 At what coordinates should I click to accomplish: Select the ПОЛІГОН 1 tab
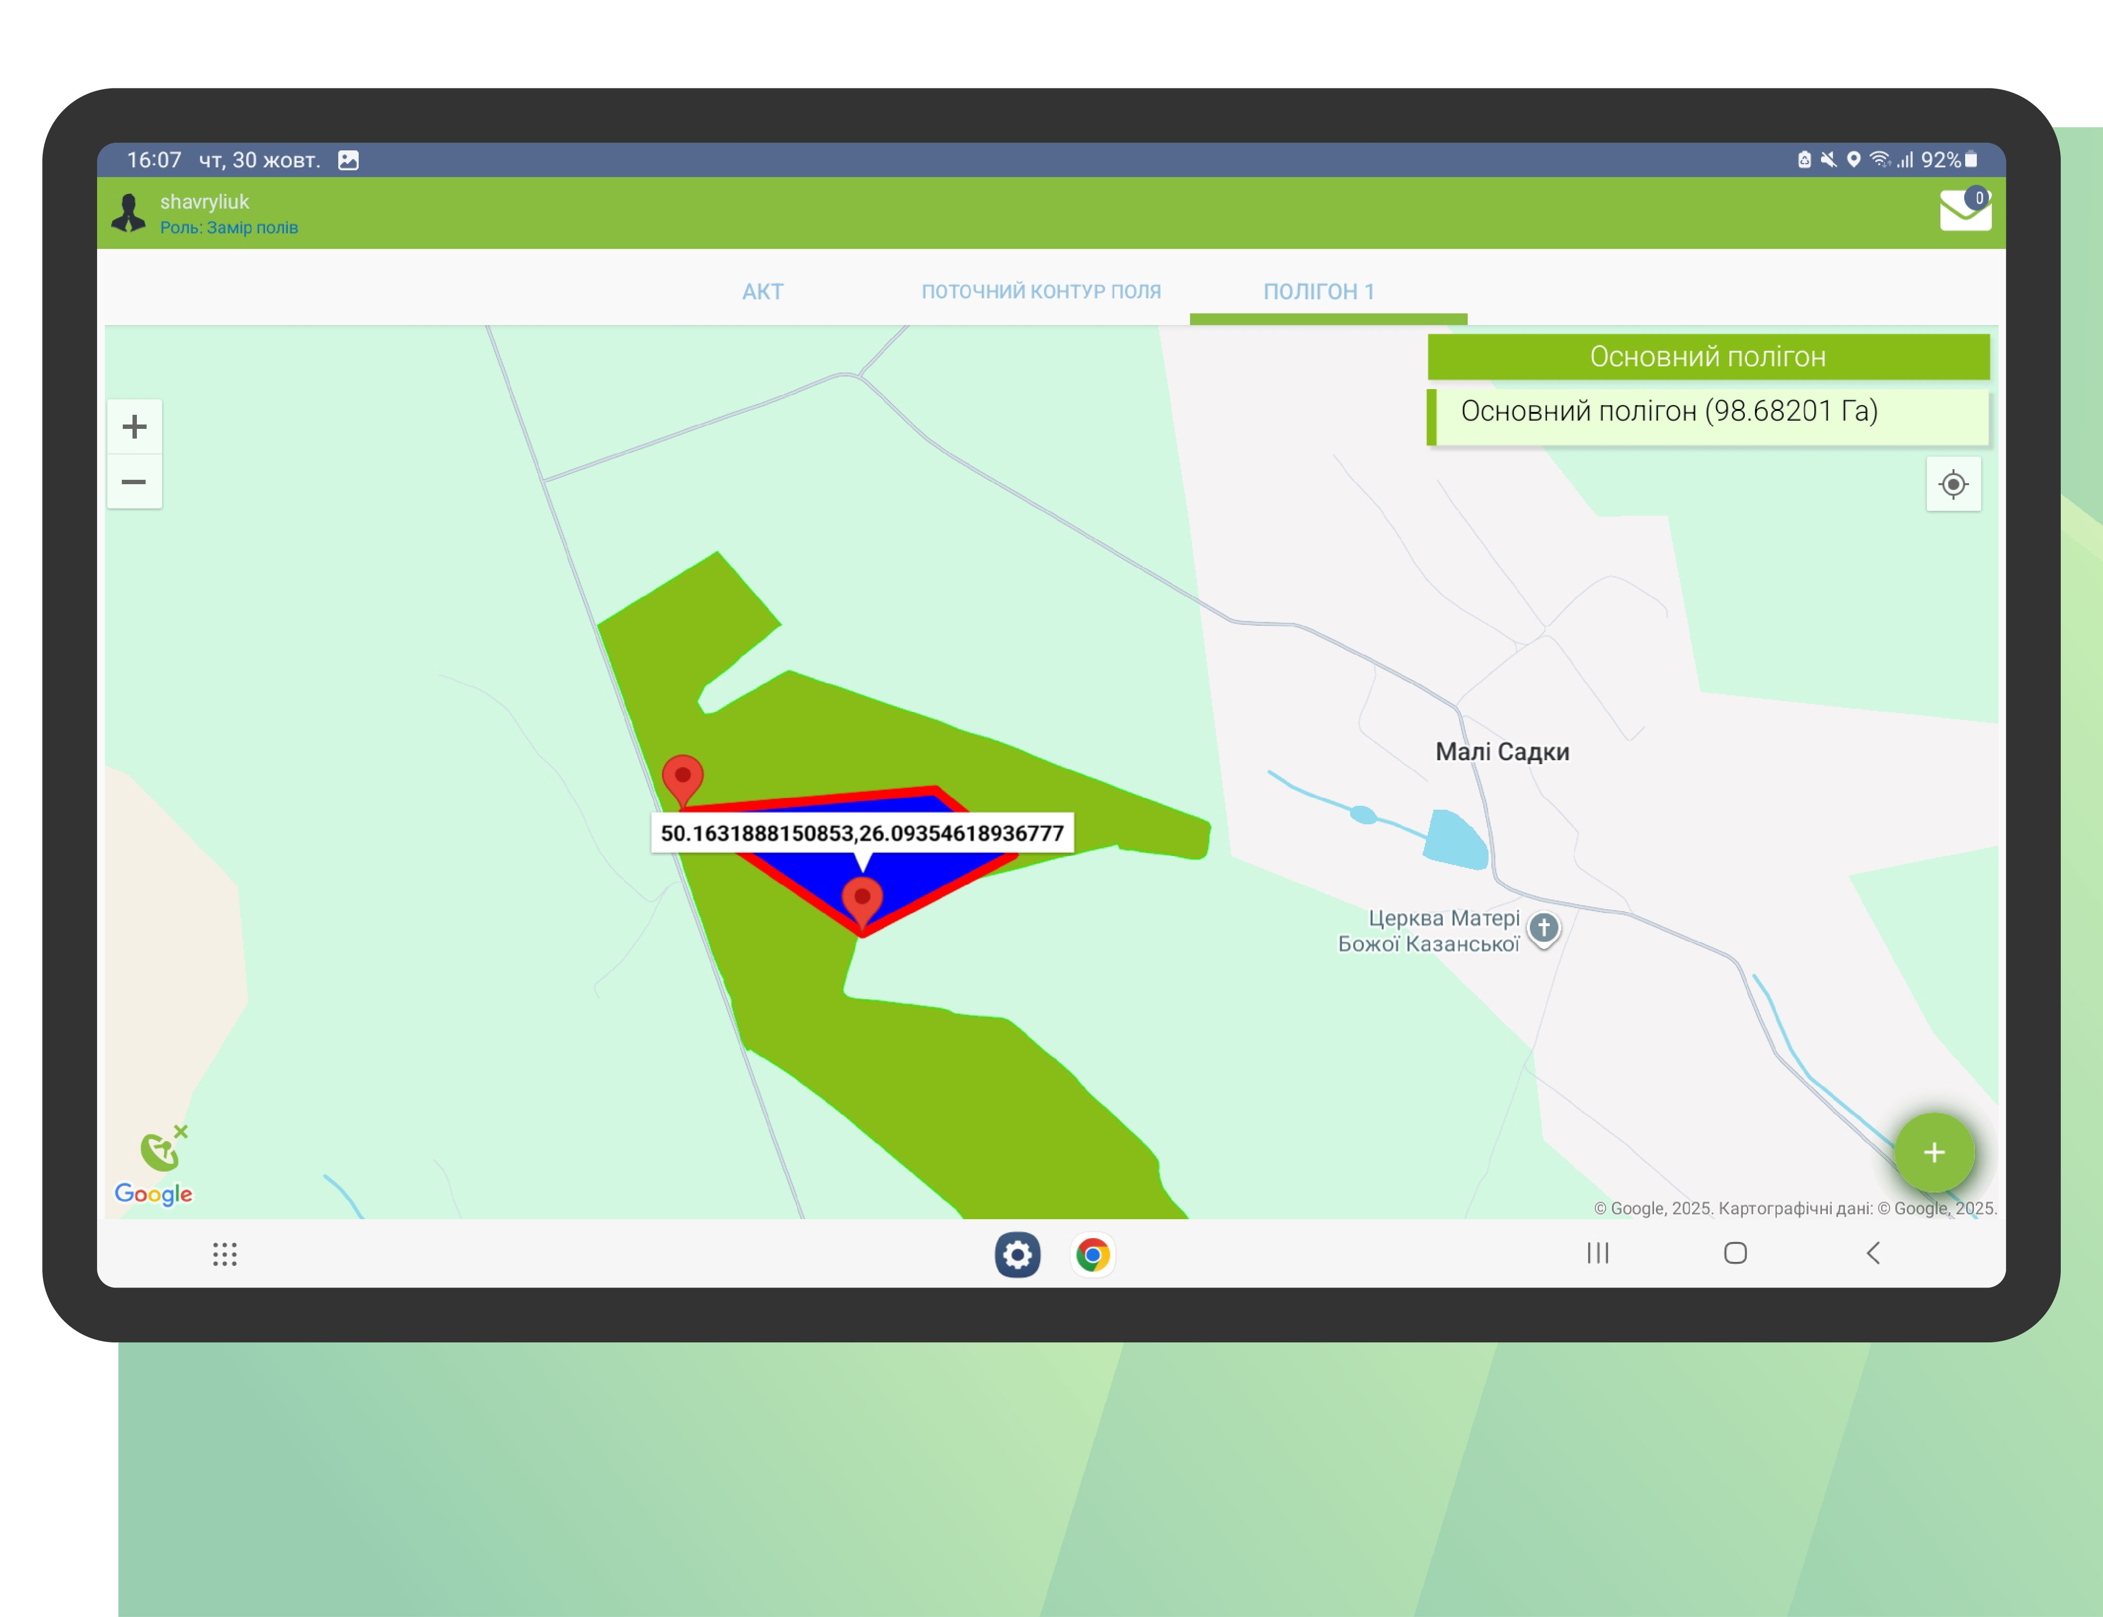1318,292
